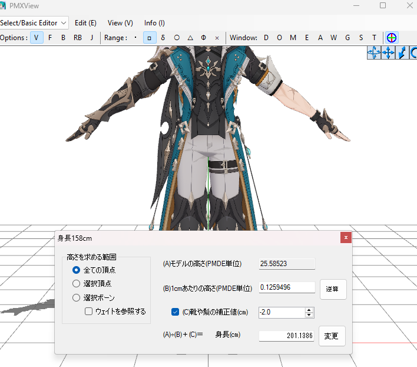Uncheck the (C)靴や髪の補正値 checkbox
417x367 pixels.
(175, 312)
